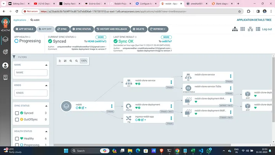Click the browser address bar URL
Viewport: 275px width, 155px height.
(113, 11)
